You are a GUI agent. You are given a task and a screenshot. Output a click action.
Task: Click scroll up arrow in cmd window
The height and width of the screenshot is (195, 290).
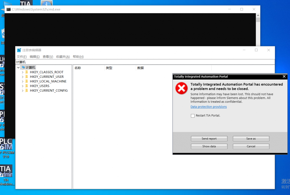click(x=258, y=16)
